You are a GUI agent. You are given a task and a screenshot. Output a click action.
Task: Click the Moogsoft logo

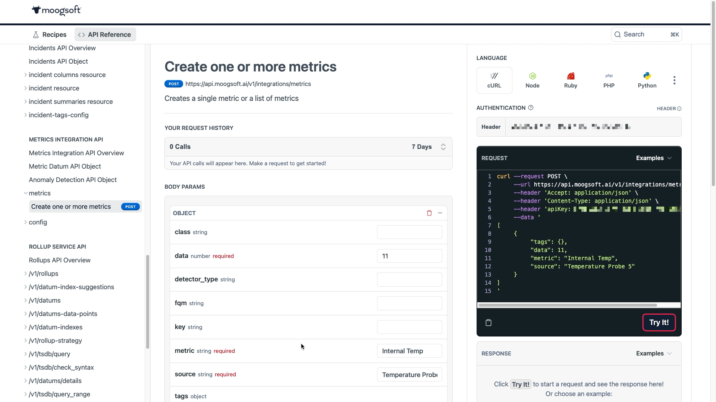click(x=56, y=10)
